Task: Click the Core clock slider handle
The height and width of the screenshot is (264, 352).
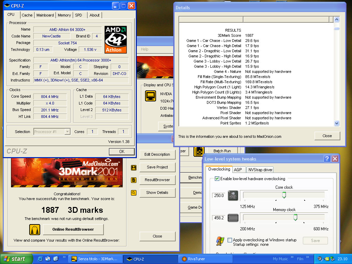Action: [x=284, y=195]
